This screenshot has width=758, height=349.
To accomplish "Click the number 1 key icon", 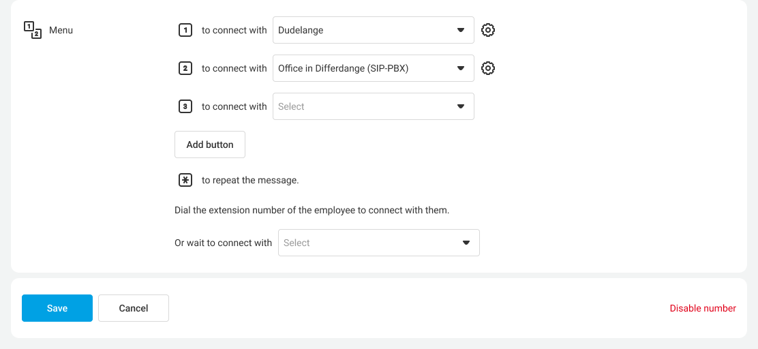I will 185,30.
